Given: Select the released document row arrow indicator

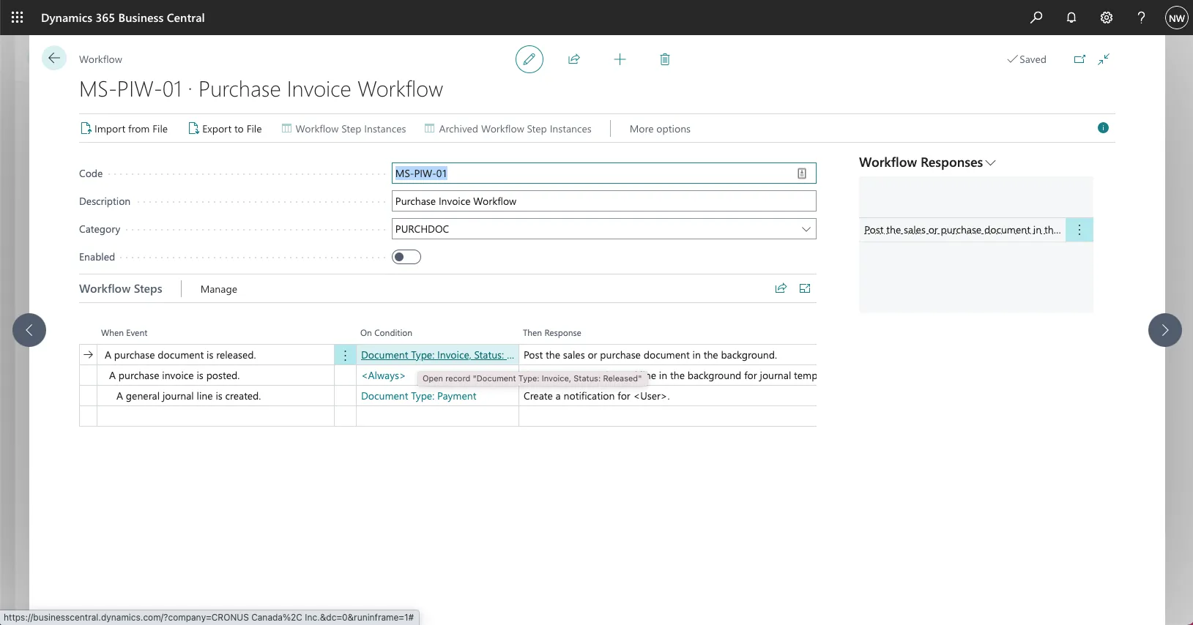Looking at the screenshot, I should (89, 355).
